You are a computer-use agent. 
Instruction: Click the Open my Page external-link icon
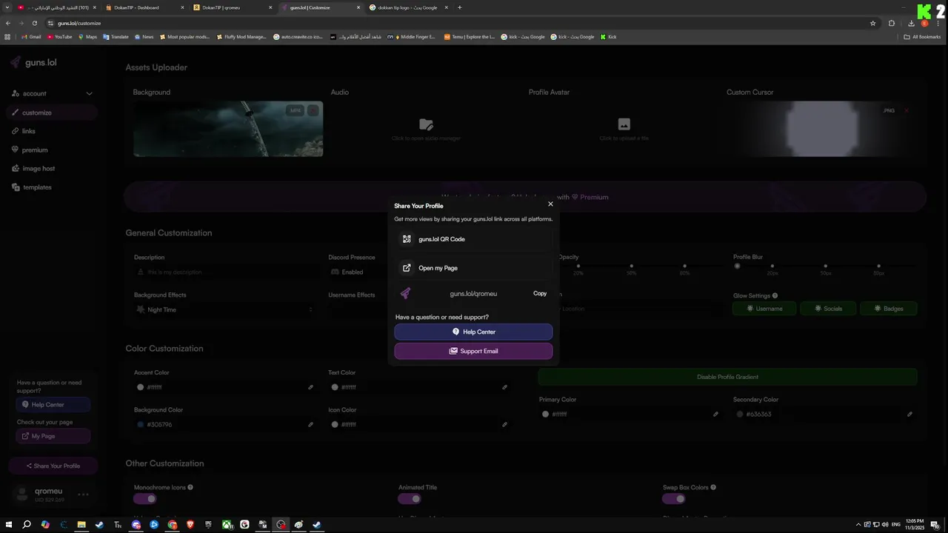tap(407, 268)
